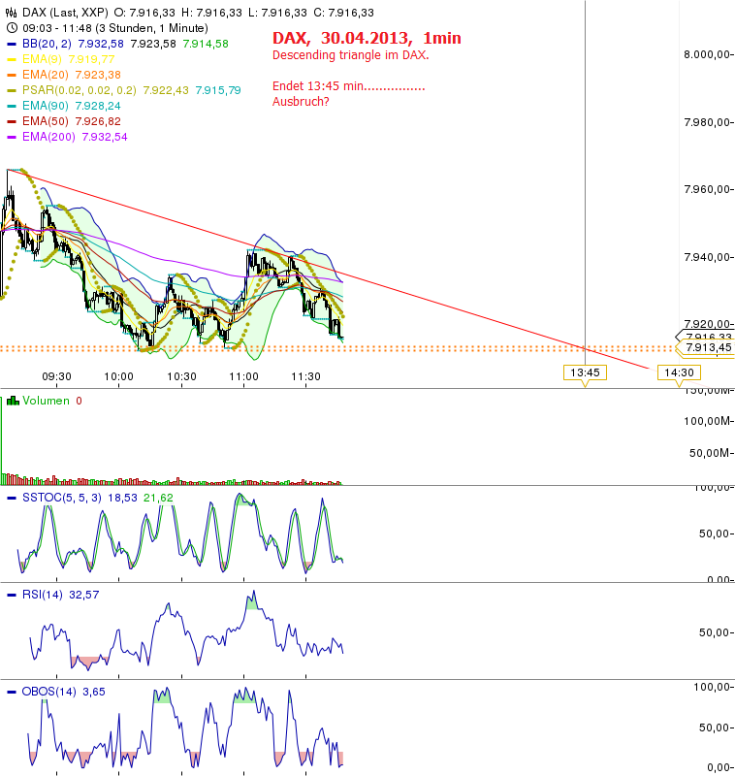Click the 50,00M volume axis label

coord(710,453)
